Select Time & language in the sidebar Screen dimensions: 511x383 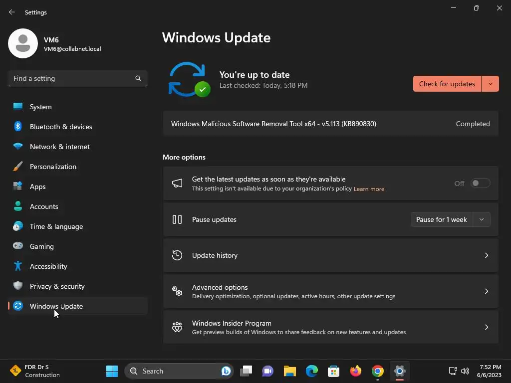click(x=78, y=226)
